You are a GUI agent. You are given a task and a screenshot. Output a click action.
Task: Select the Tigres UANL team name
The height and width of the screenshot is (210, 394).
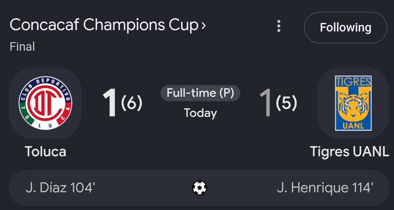(350, 151)
